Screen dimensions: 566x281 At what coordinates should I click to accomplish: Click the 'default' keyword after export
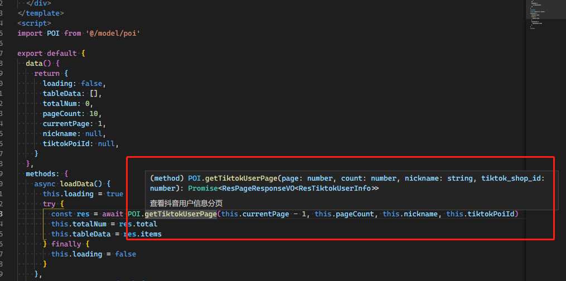(x=62, y=54)
